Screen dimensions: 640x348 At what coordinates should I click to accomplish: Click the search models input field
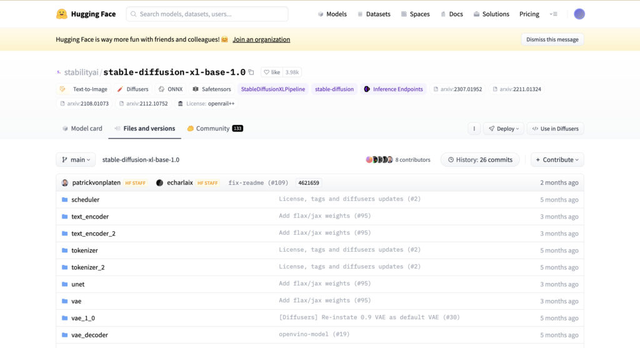point(207,14)
